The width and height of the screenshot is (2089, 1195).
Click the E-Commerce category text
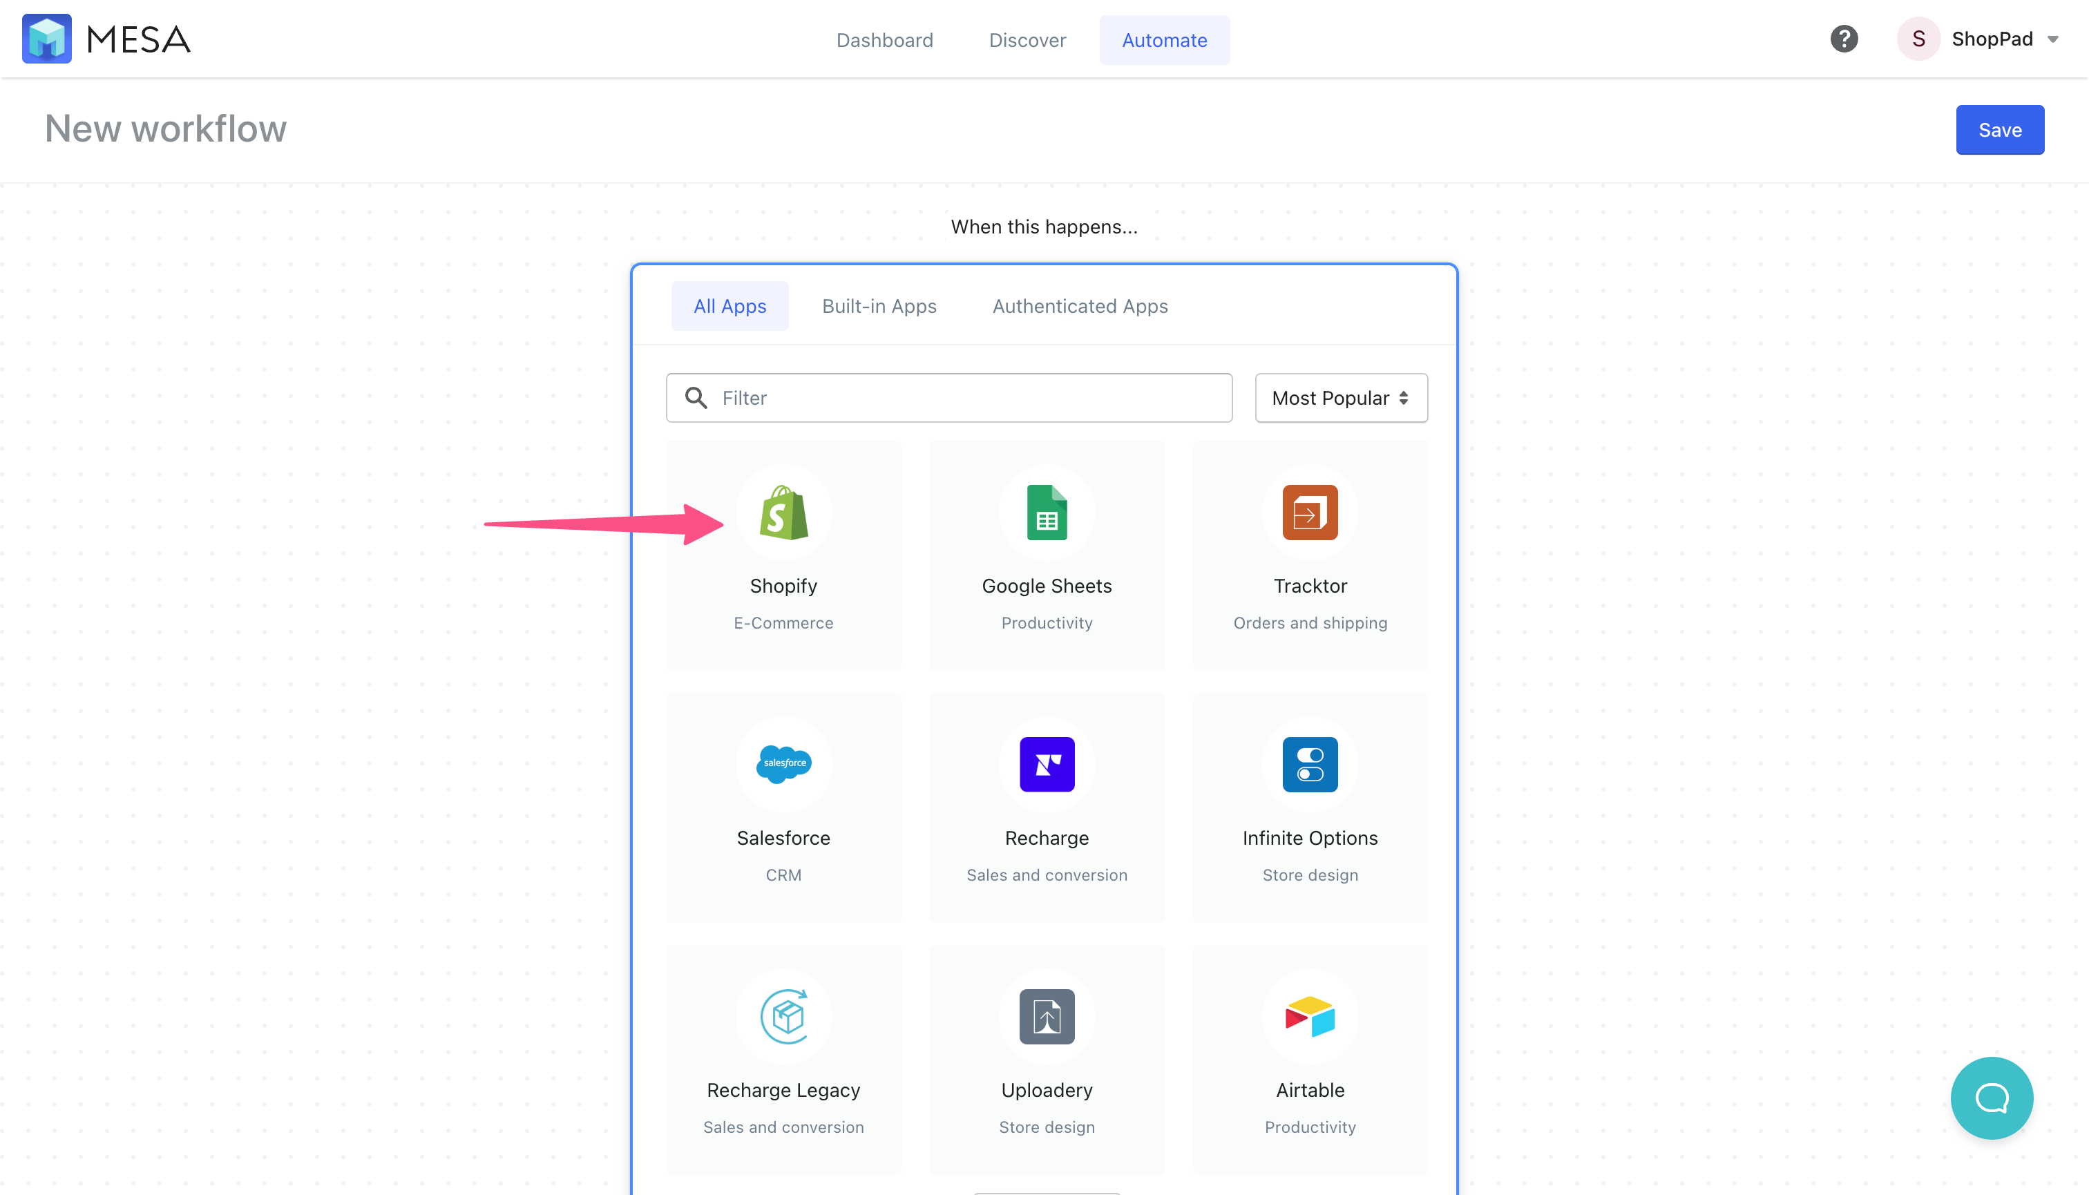pyautogui.click(x=784, y=623)
